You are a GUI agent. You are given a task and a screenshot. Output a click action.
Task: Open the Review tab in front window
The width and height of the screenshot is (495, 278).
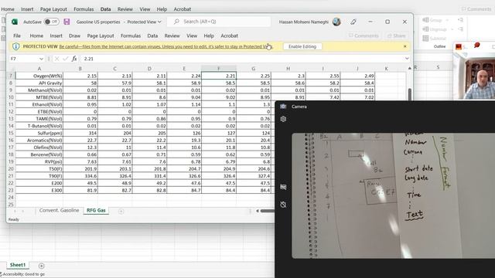172,36
